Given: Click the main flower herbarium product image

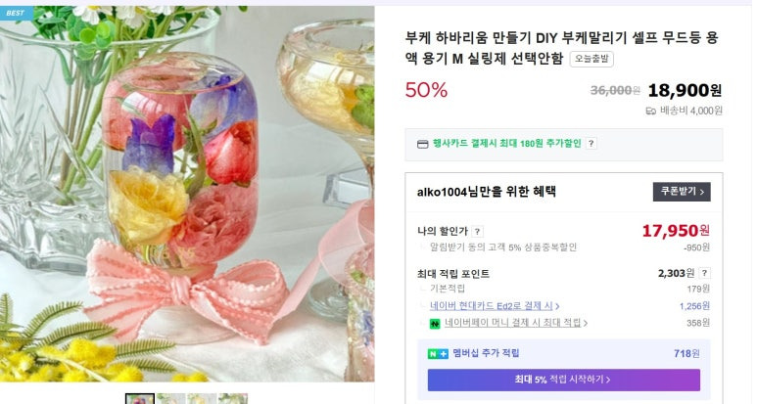Looking at the screenshot, I should click(187, 194).
